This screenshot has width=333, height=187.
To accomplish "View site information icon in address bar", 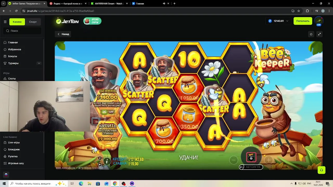I will (24, 11).
